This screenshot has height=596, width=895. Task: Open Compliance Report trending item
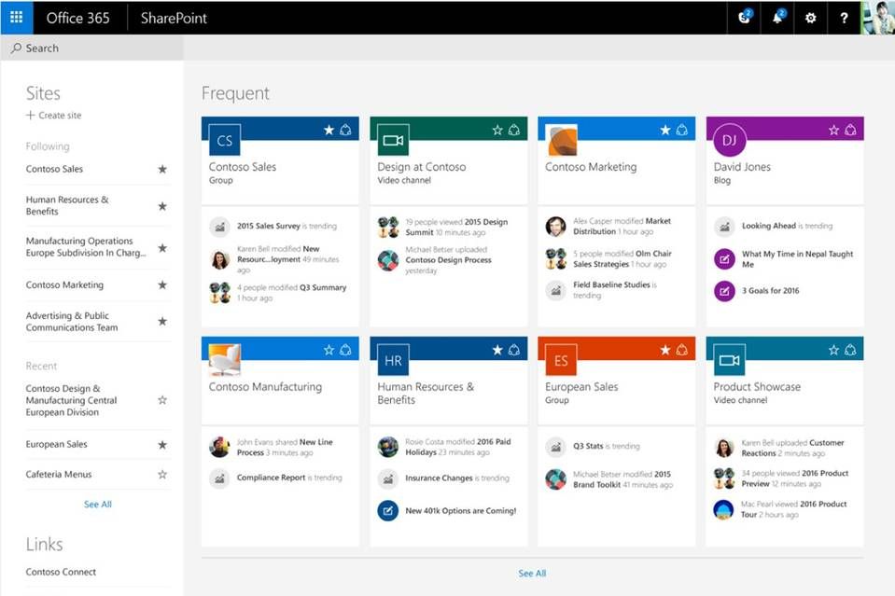289,478
